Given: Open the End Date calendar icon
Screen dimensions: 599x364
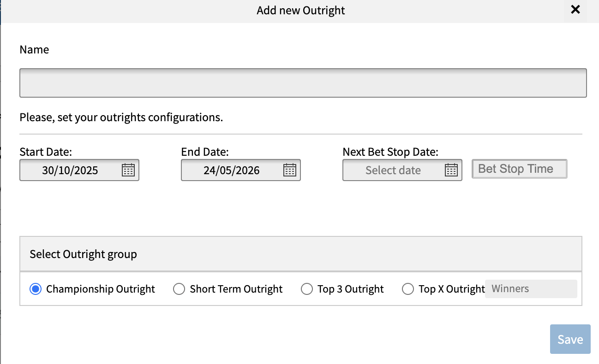Looking at the screenshot, I should (x=289, y=170).
